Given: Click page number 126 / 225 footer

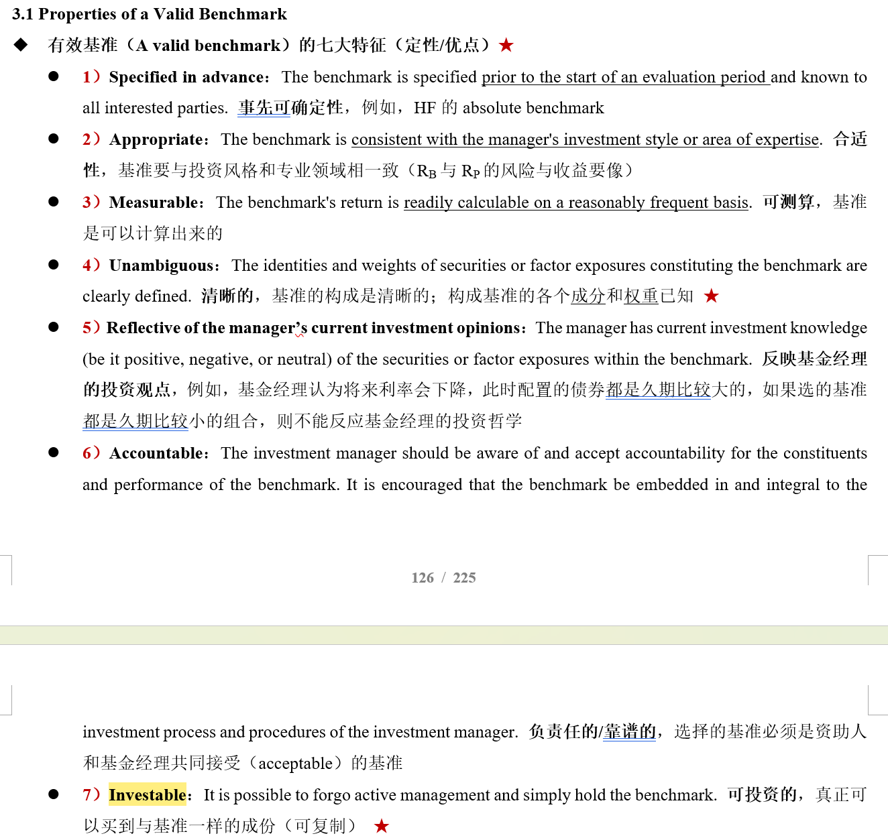Looking at the screenshot, I should (x=443, y=578).
